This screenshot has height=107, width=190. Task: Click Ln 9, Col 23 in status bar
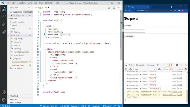pyautogui.click(x=64, y=106)
